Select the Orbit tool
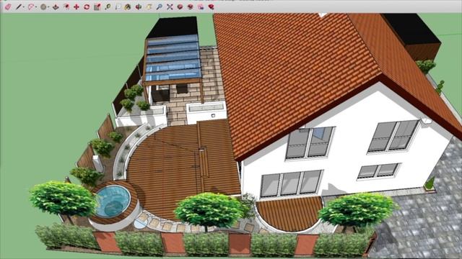Screen dimensions: 462x259 tap(138, 6)
